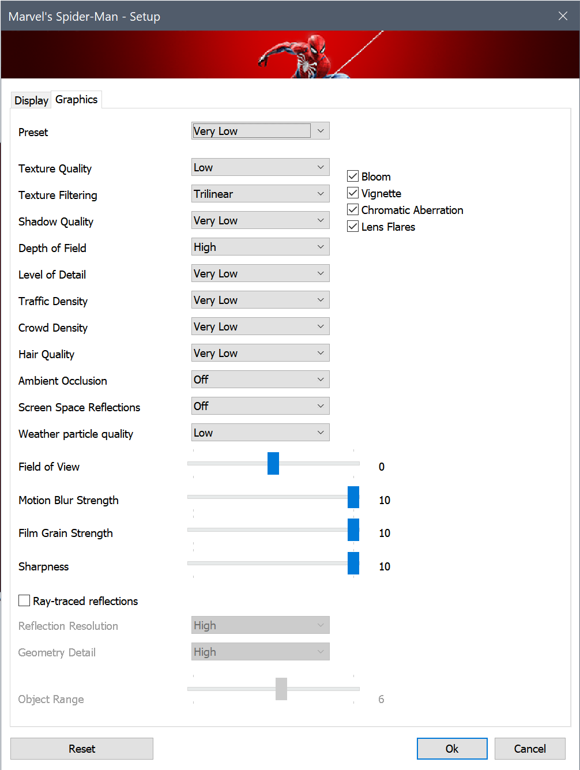This screenshot has height=770, width=580.
Task: Open Weather particle quality dropdown
Action: [x=261, y=433]
